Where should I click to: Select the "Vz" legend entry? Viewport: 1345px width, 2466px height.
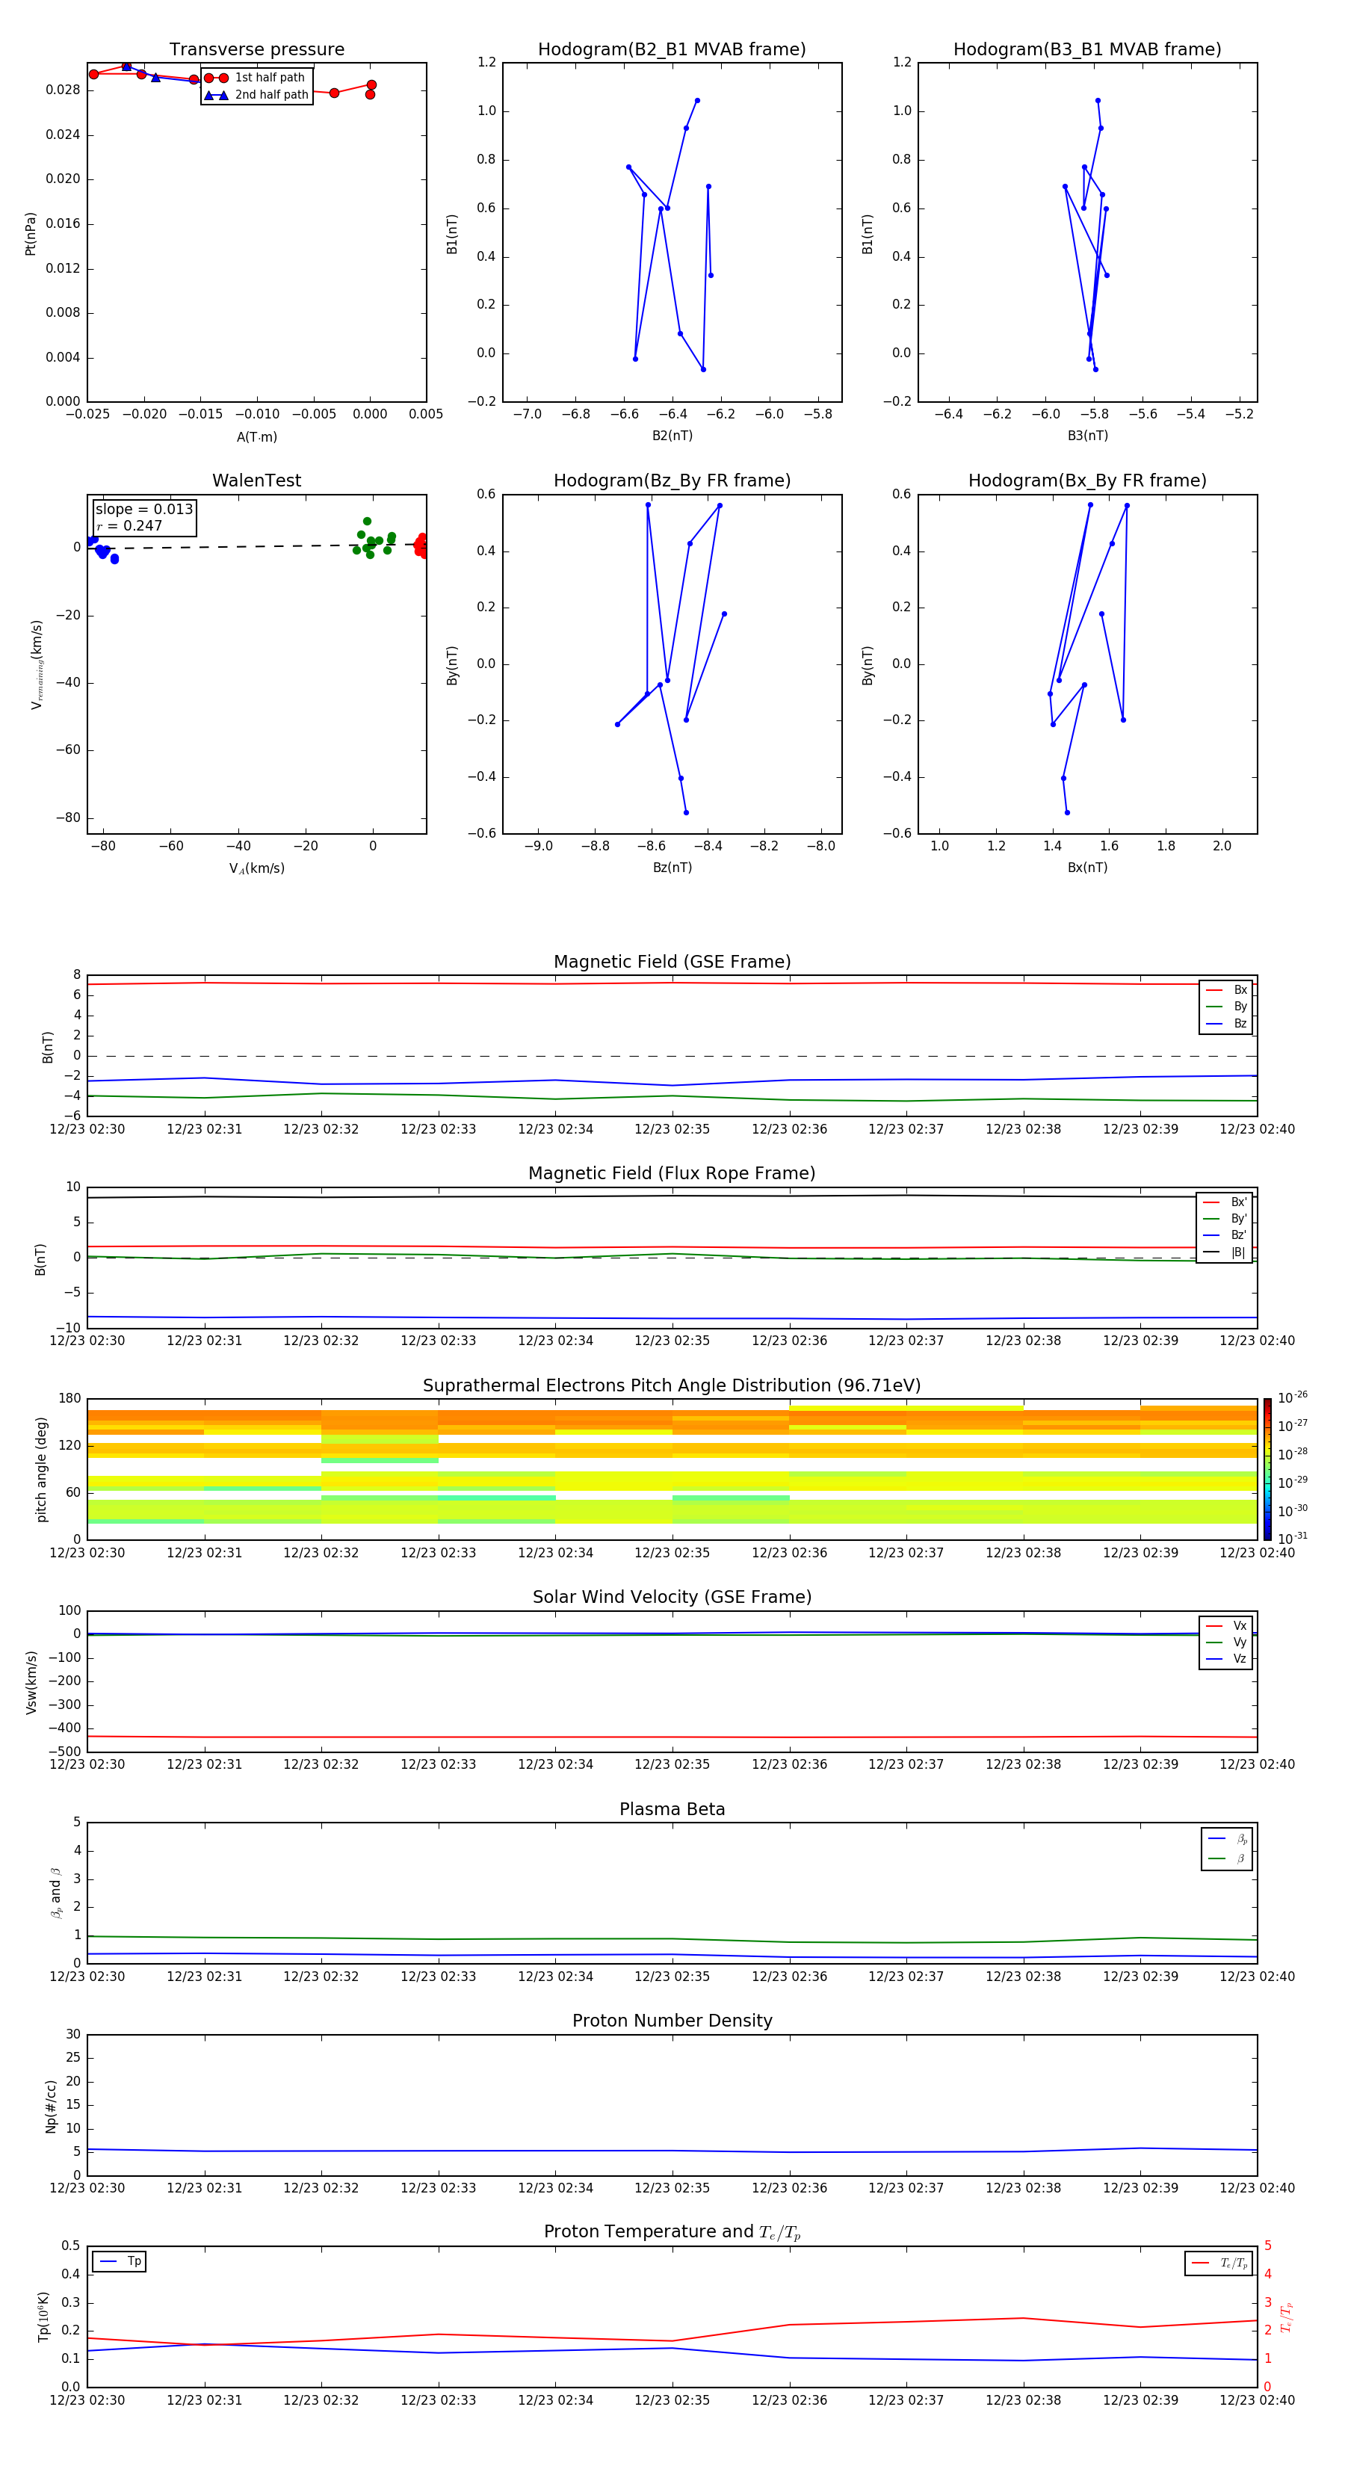click(x=1226, y=1658)
